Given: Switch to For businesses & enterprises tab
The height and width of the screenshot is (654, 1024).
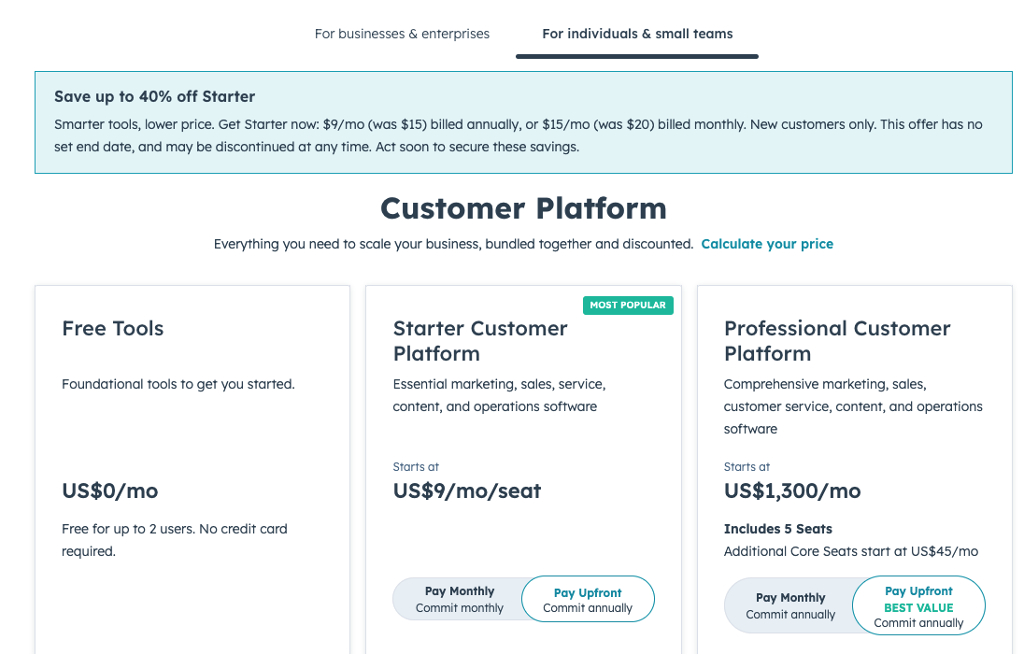Looking at the screenshot, I should click(x=402, y=34).
